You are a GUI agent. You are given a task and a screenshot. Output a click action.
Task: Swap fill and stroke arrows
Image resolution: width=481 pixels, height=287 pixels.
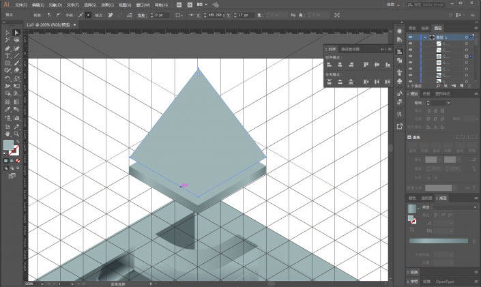coord(18,142)
